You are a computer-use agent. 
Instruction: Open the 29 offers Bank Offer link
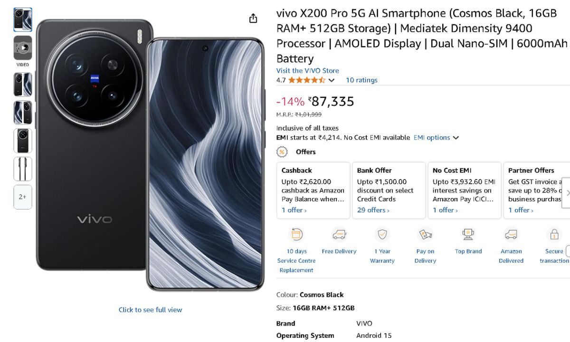373,210
